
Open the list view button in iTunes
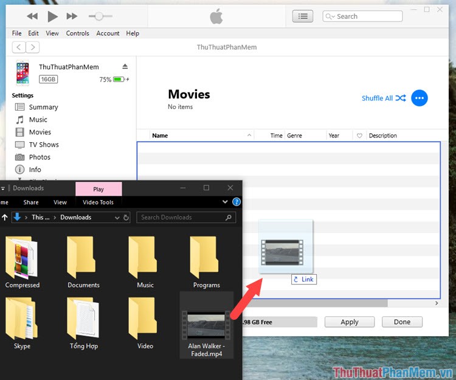coord(303,16)
